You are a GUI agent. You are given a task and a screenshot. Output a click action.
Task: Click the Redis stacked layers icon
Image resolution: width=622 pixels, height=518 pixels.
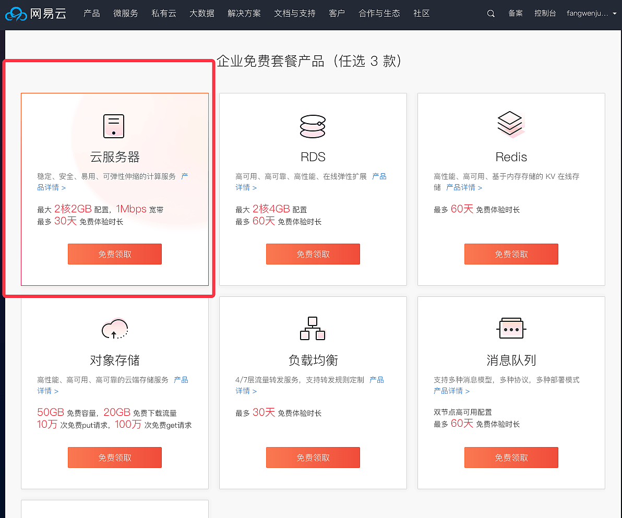(510, 125)
